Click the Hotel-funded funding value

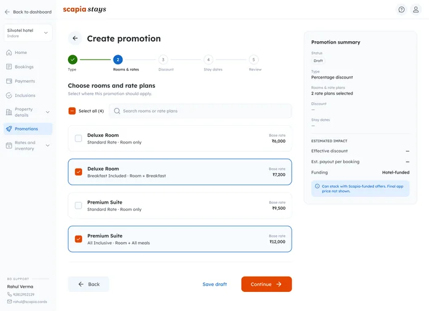[396, 172]
